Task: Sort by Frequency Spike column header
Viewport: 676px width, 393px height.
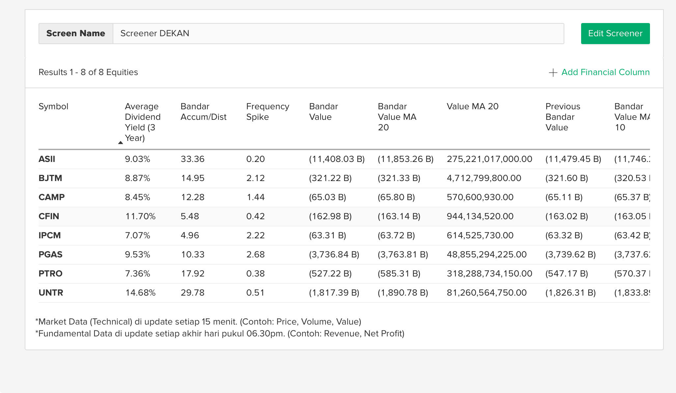Action: 268,112
